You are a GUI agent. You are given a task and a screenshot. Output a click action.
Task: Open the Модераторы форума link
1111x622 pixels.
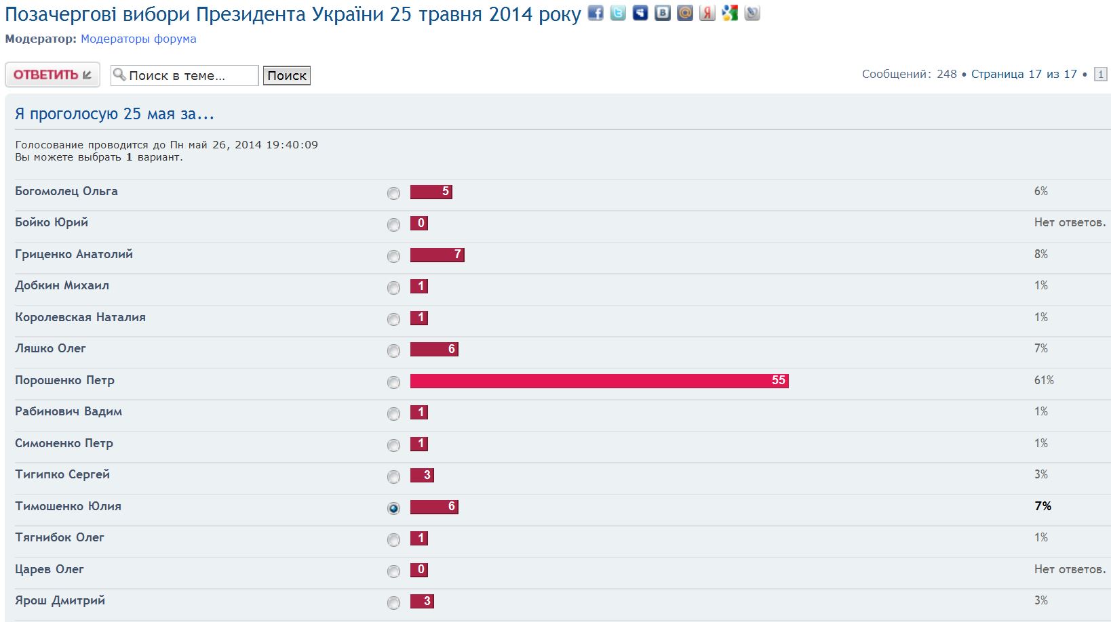138,39
